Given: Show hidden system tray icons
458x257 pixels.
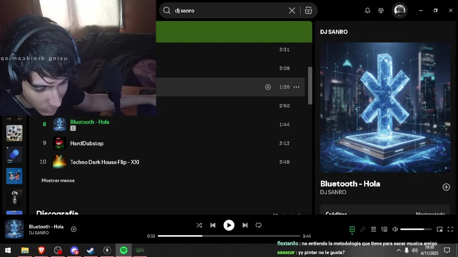Looking at the screenshot, I should (399, 251).
